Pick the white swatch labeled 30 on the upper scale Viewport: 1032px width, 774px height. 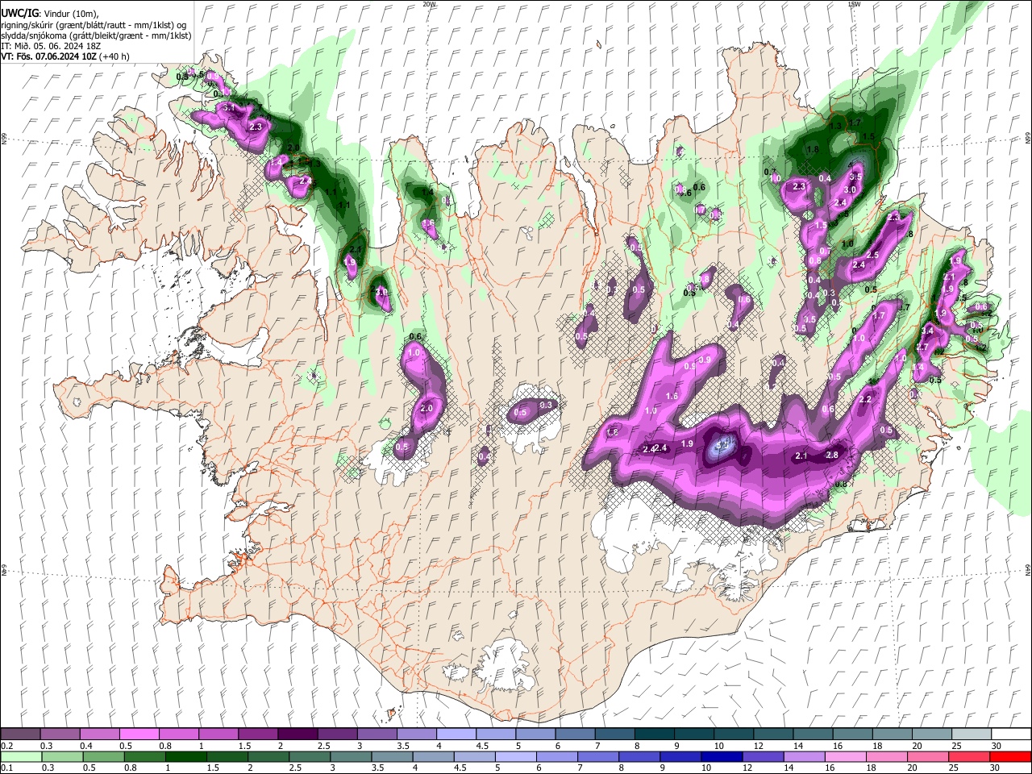(1011, 734)
